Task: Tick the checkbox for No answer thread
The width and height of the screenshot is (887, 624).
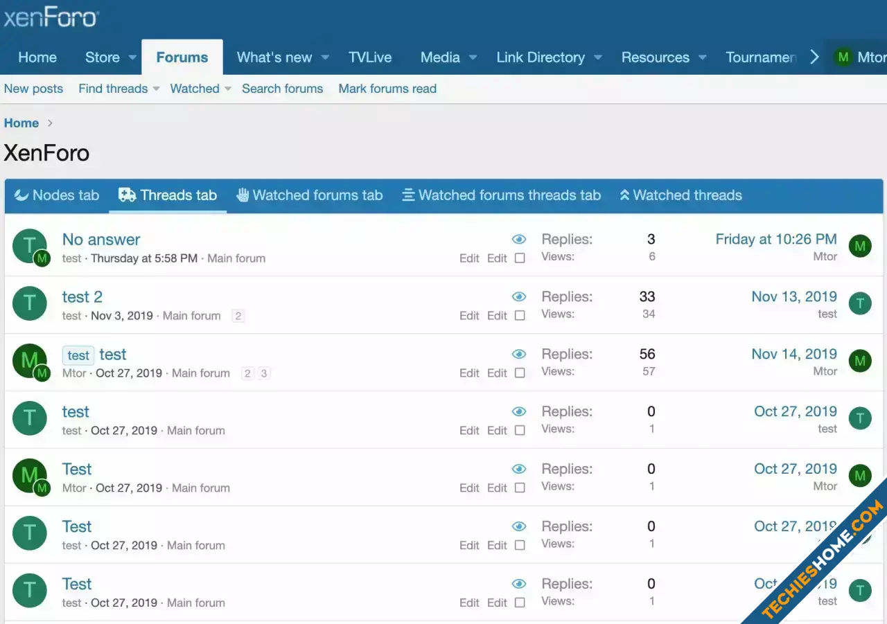Action: (520, 258)
